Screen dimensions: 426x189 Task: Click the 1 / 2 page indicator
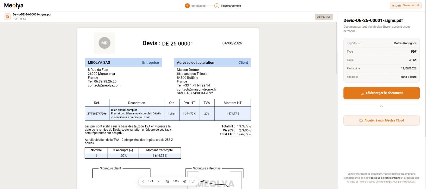151,181
